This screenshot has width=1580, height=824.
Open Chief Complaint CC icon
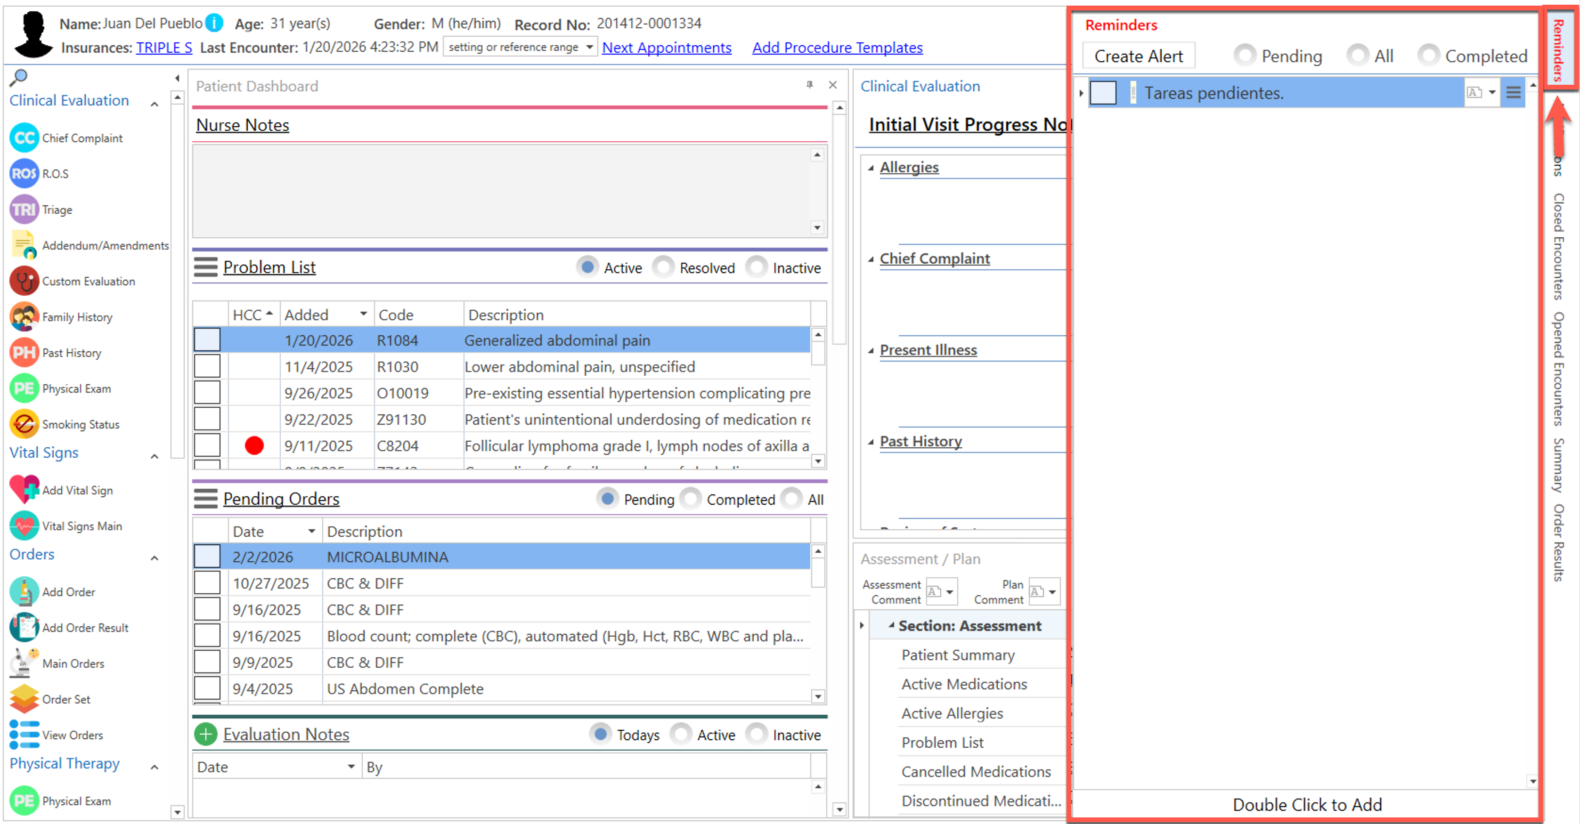coord(24,138)
